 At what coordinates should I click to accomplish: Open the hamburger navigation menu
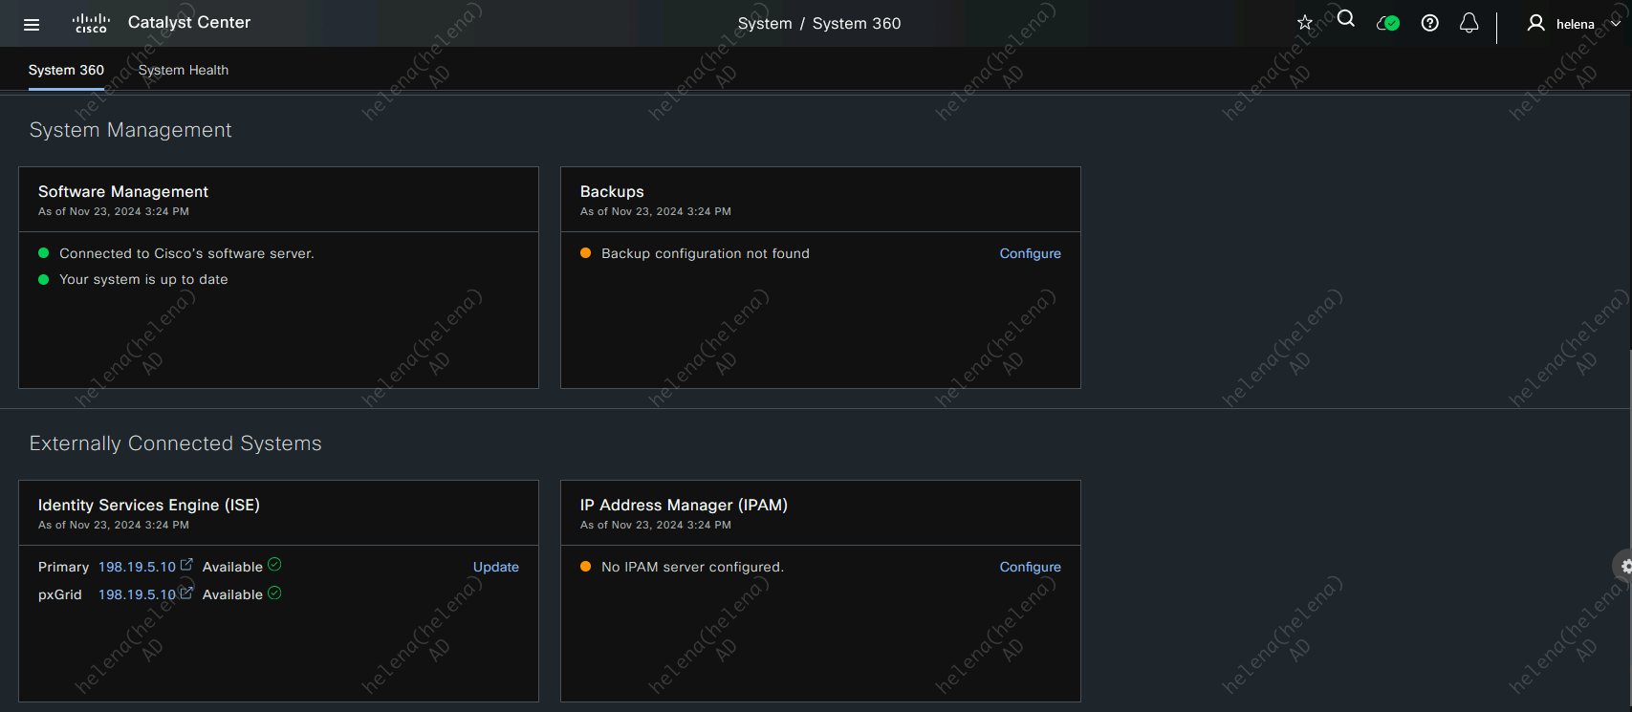point(32,24)
